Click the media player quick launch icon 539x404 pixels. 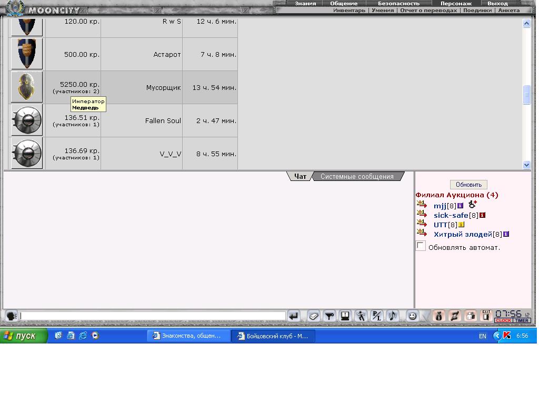pos(95,335)
